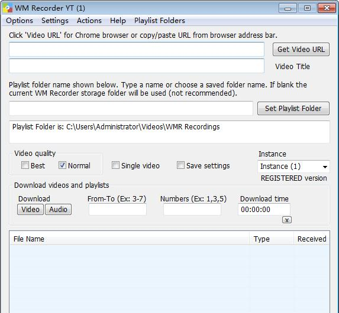The width and height of the screenshot is (339, 313).
Task: Open the Help menu
Action: [x=118, y=21]
